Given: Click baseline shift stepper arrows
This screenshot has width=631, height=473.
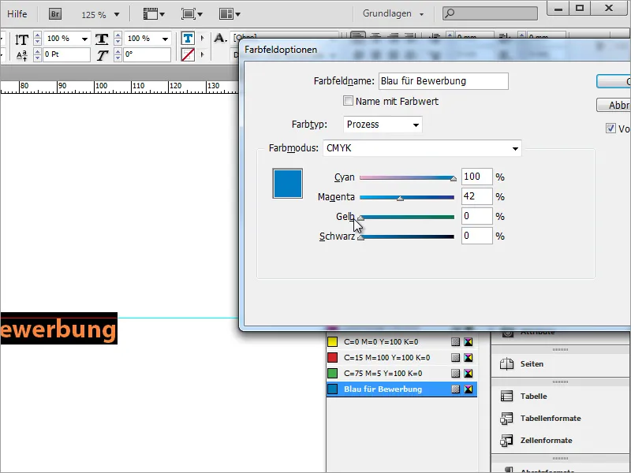Looking at the screenshot, I should click(x=37, y=54).
